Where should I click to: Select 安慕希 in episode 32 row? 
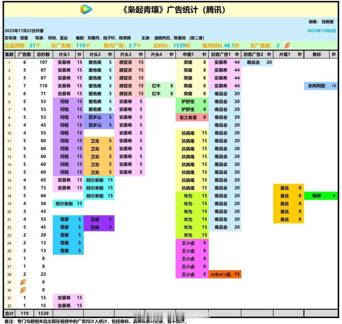(68, 306)
